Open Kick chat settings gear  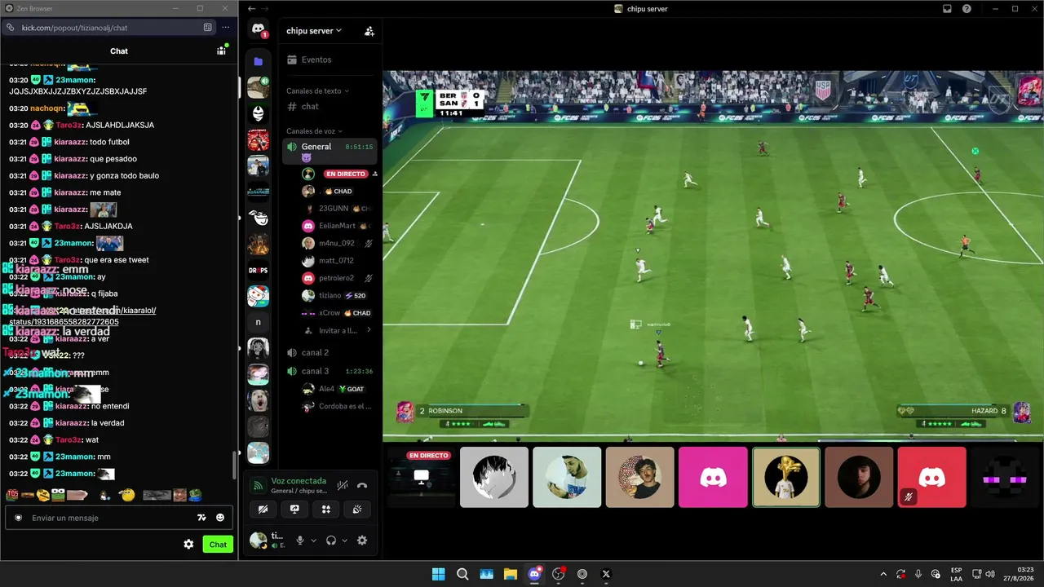pos(188,545)
